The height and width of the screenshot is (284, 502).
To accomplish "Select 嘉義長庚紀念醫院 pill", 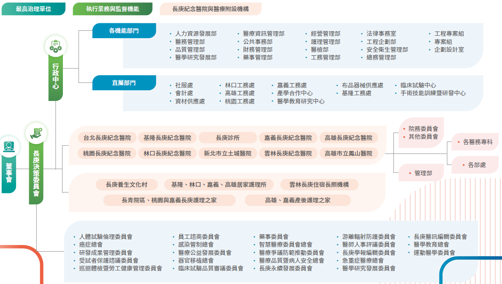I will tap(288, 138).
